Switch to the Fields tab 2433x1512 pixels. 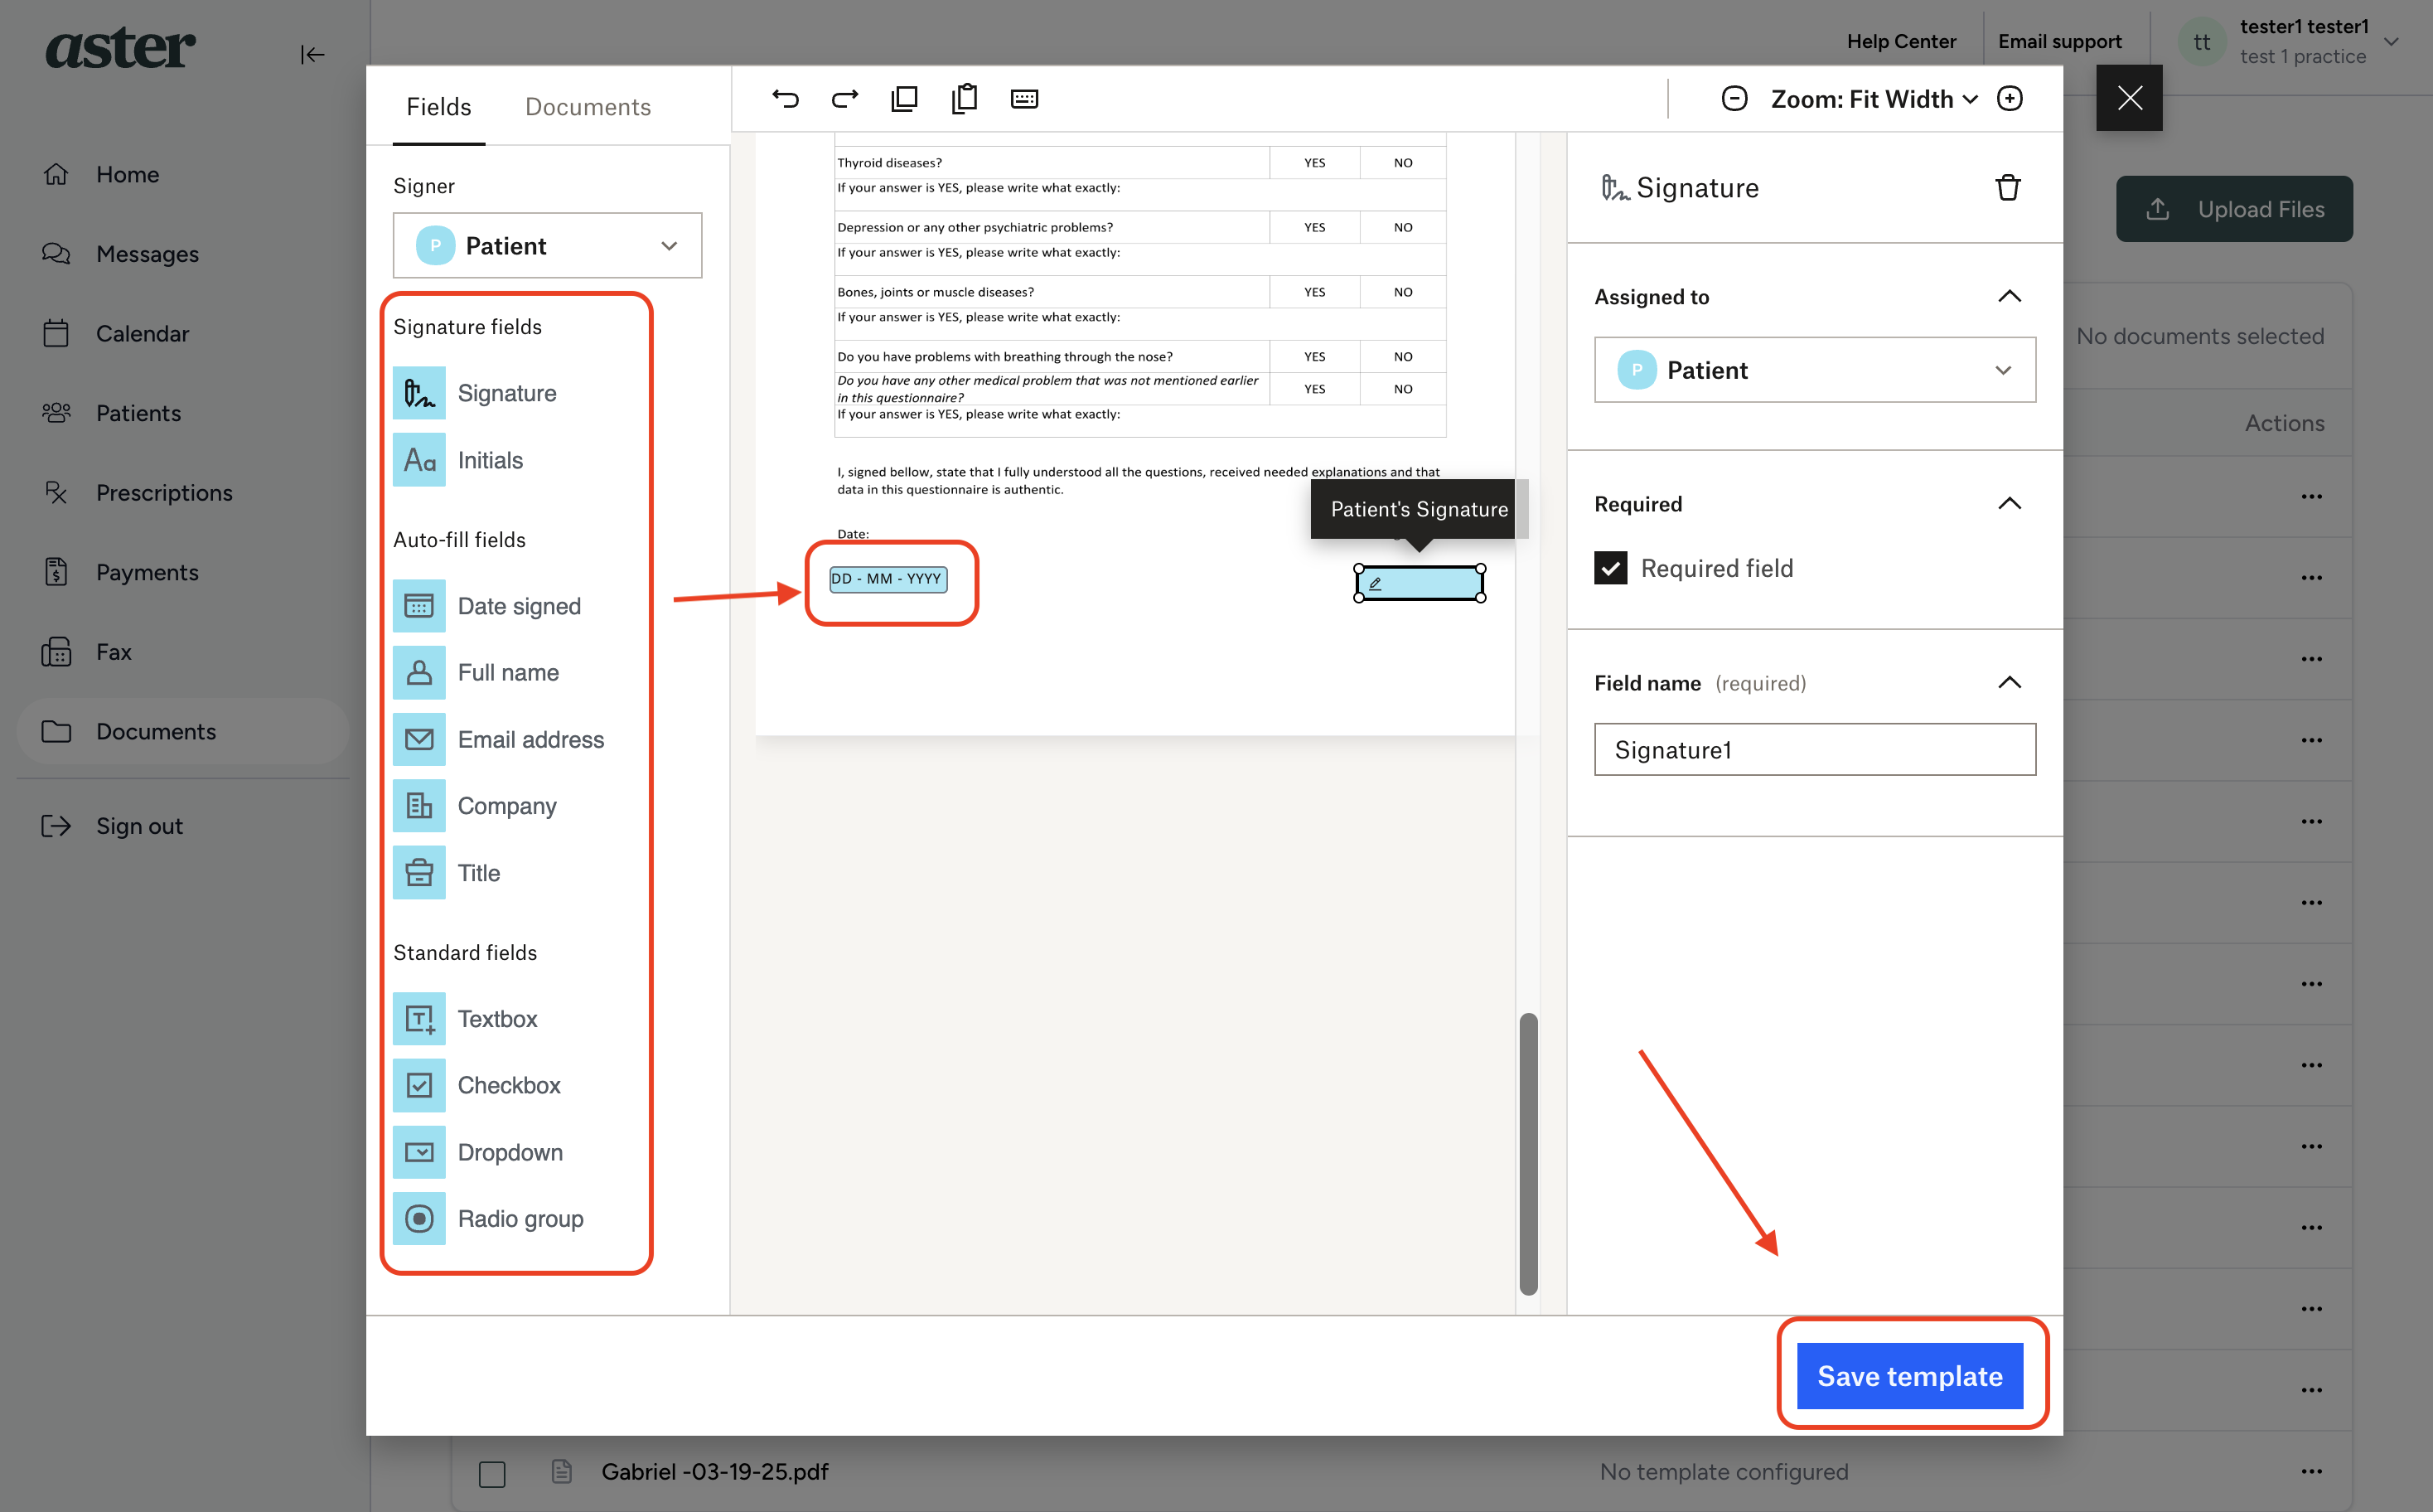(x=439, y=107)
